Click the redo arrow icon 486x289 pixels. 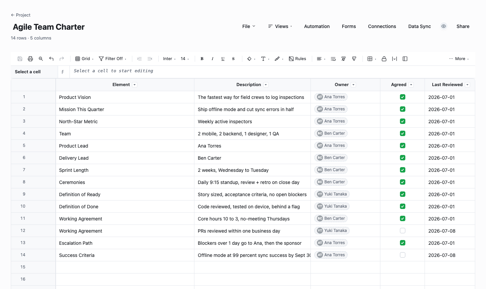62,59
